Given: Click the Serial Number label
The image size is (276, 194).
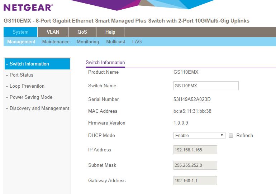Looking at the screenshot, I should 103,99.
